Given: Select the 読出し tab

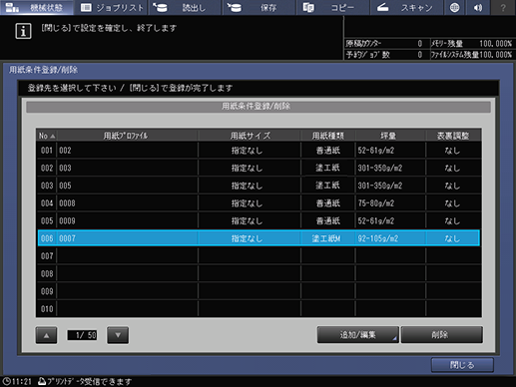Looking at the screenshot, I should tap(185, 7).
